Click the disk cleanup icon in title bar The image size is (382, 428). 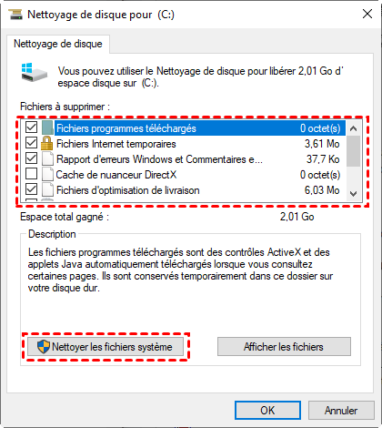click(x=15, y=15)
